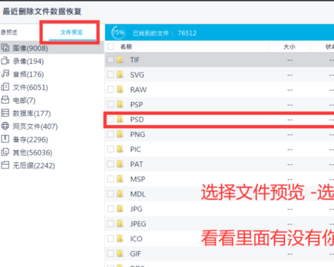Click the PSP folder icon
This screenshot has height=267, width=334.
click(x=120, y=104)
